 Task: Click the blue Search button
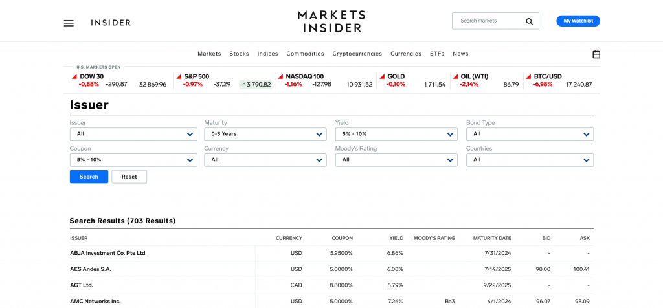tap(89, 177)
